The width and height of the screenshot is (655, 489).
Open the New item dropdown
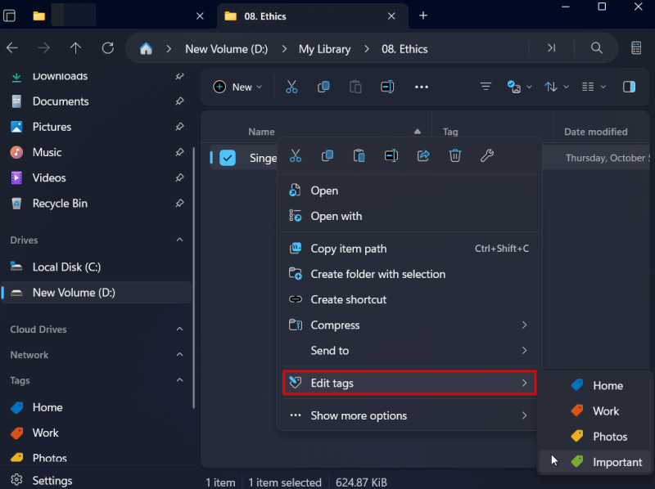(237, 87)
